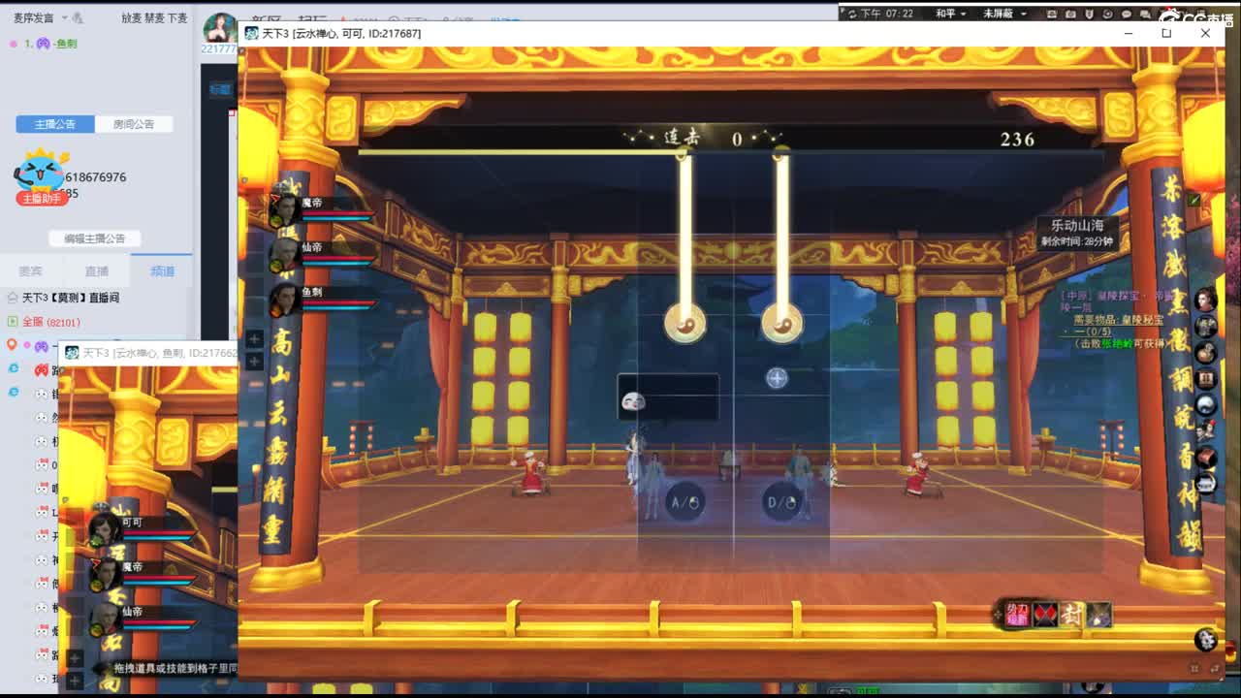Viewport: 1241px width, 698px height.
Task: Click the right rhythm note target D key
Action: [x=781, y=502]
